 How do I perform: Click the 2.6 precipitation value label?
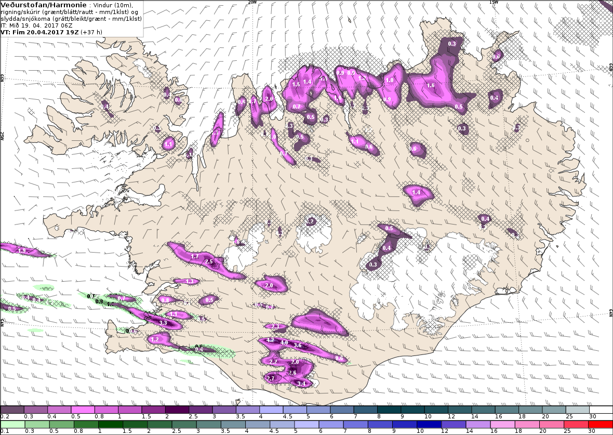pyautogui.click(x=292, y=373)
